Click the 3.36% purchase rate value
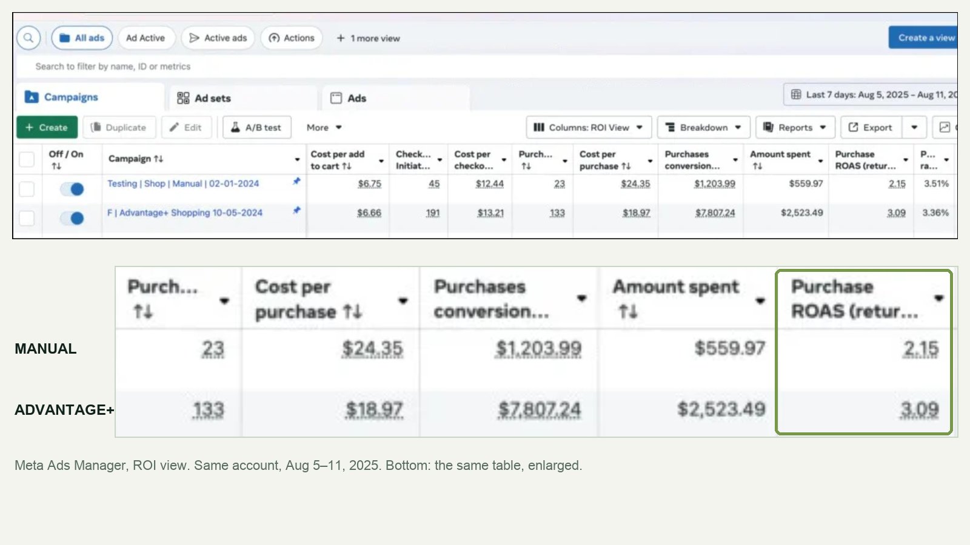Image resolution: width=970 pixels, height=545 pixels. point(935,213)
